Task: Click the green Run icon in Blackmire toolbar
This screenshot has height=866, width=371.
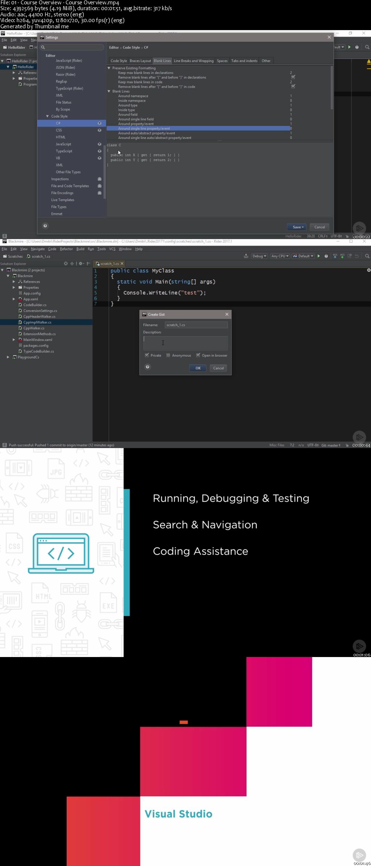Action: (x=319, y=256)
